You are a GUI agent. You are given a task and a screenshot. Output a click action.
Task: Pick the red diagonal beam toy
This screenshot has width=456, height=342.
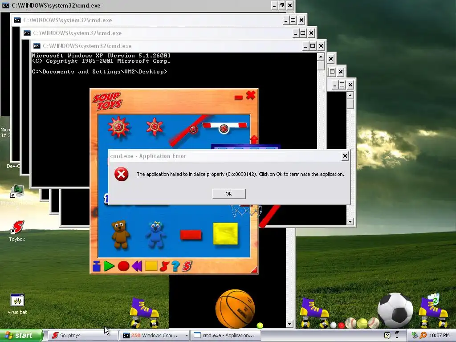(188, 130)
